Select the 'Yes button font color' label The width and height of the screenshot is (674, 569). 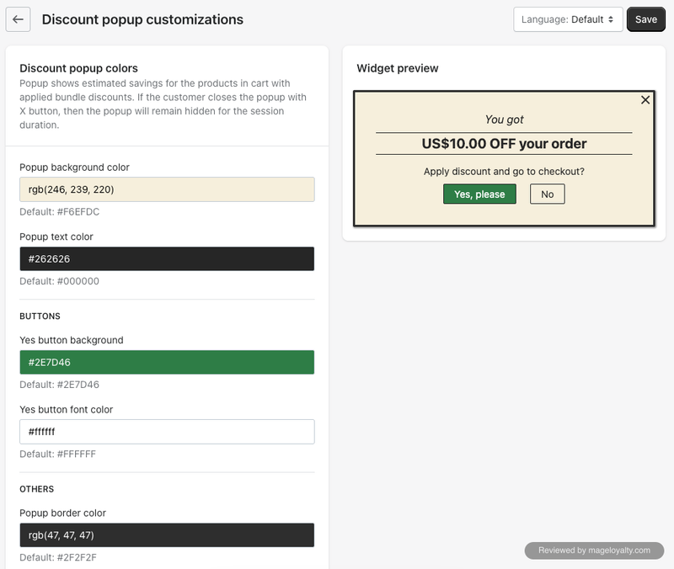(x=67, y=410)
